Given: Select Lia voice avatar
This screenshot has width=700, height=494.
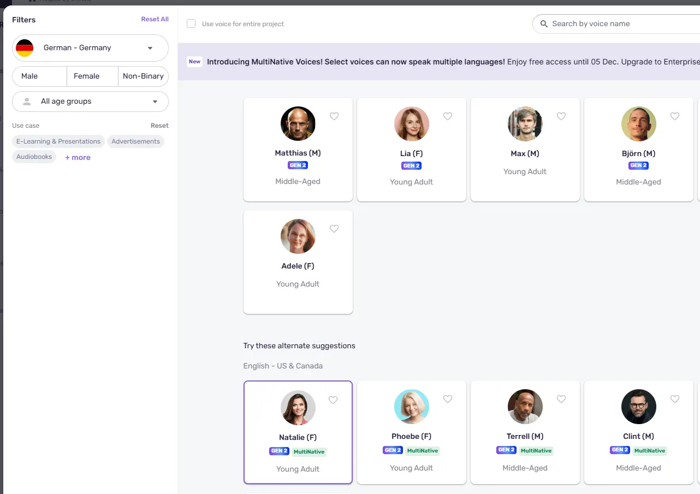Looking at the screenshot, I should pyautogui.click(x=412, y=124).
